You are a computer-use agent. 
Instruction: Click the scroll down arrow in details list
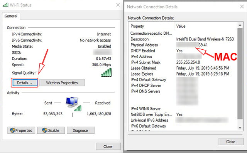[x=240, y=128]
